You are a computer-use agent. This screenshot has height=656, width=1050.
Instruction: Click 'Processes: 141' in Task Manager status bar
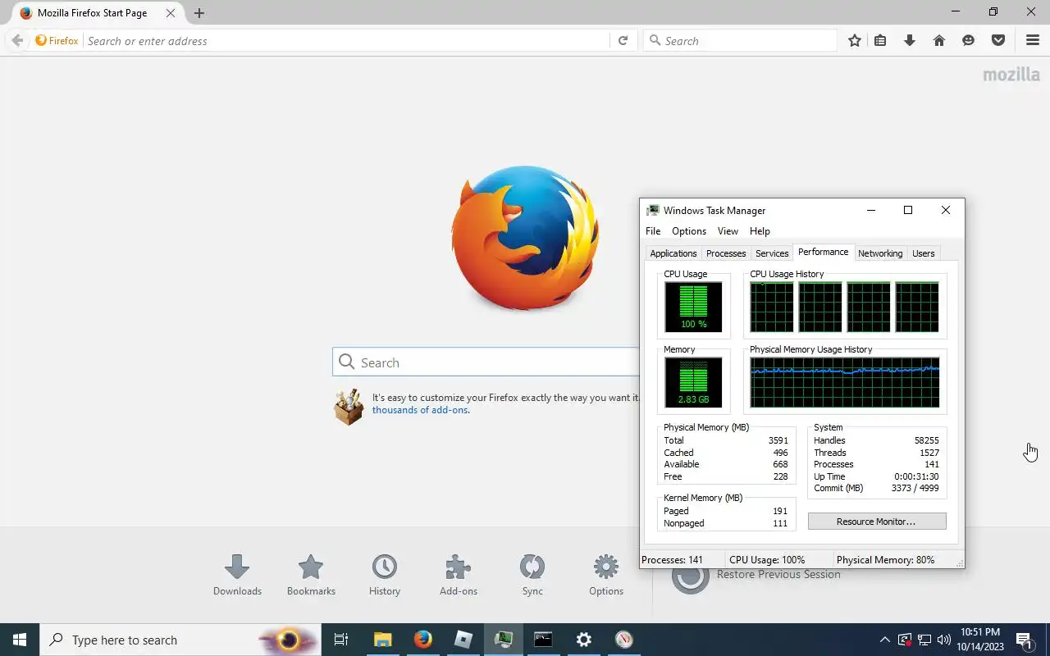[672, 560]
